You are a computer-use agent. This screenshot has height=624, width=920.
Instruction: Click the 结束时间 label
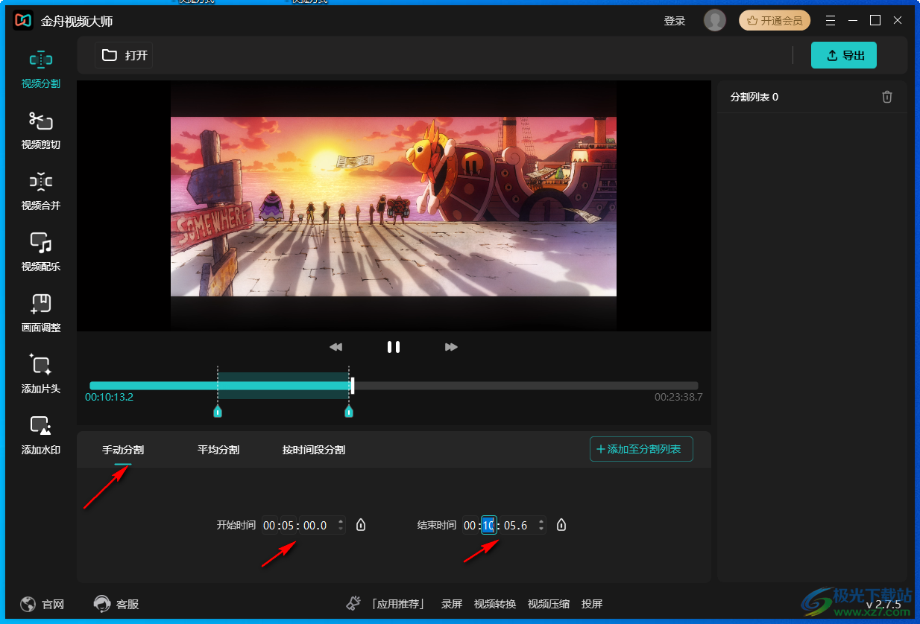pos(437,525)
